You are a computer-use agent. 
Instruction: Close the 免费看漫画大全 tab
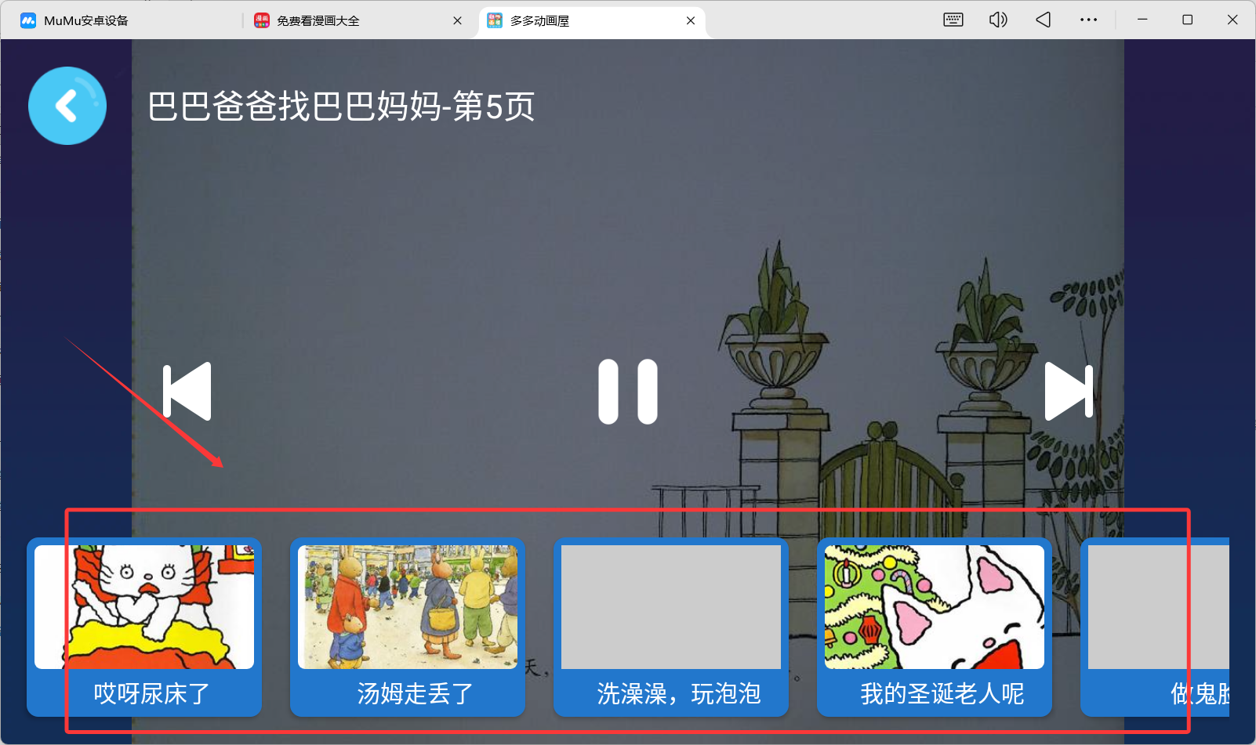tap(457, 20)
